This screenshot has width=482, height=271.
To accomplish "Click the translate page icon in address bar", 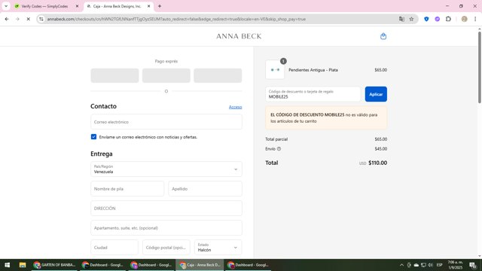I will pyautogui.click(x=401, y=19).
